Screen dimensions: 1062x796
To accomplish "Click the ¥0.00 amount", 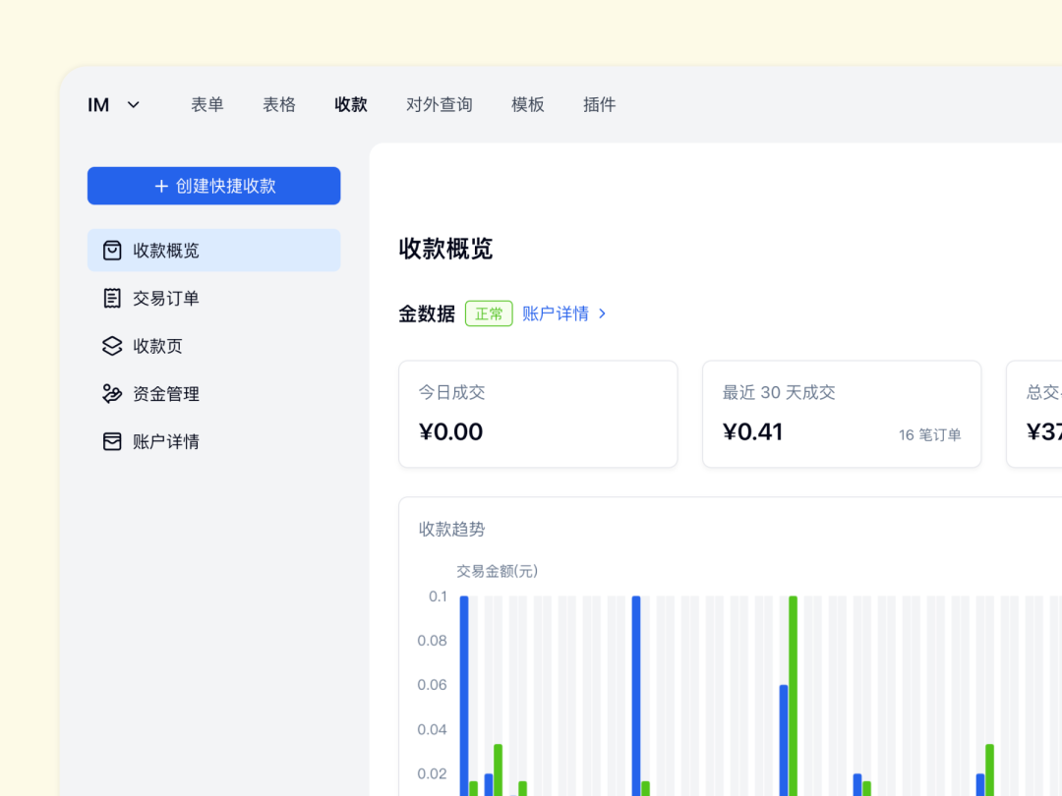I will 450,431.
